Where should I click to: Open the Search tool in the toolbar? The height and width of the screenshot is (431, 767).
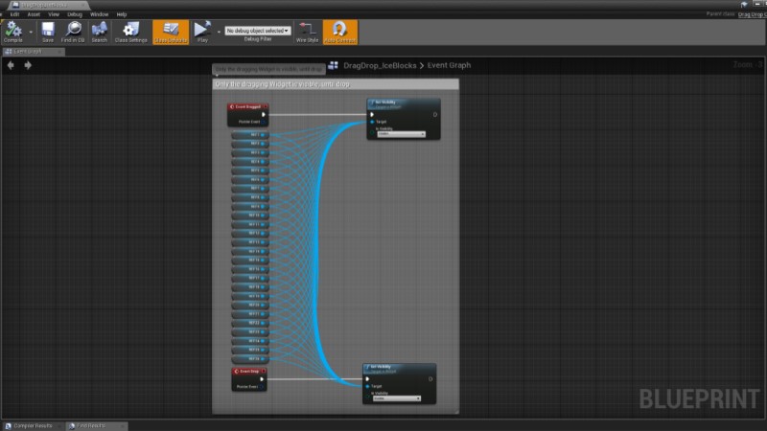(99, 31)
